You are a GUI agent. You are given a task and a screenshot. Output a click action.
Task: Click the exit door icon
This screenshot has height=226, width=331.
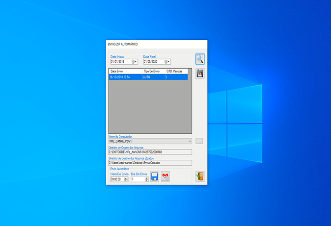click(x=200, y=176)
